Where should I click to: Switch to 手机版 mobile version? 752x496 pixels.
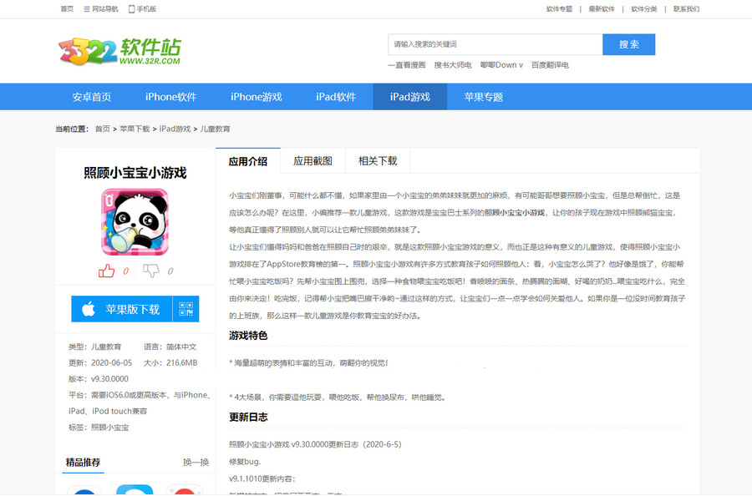click(142, 9)
